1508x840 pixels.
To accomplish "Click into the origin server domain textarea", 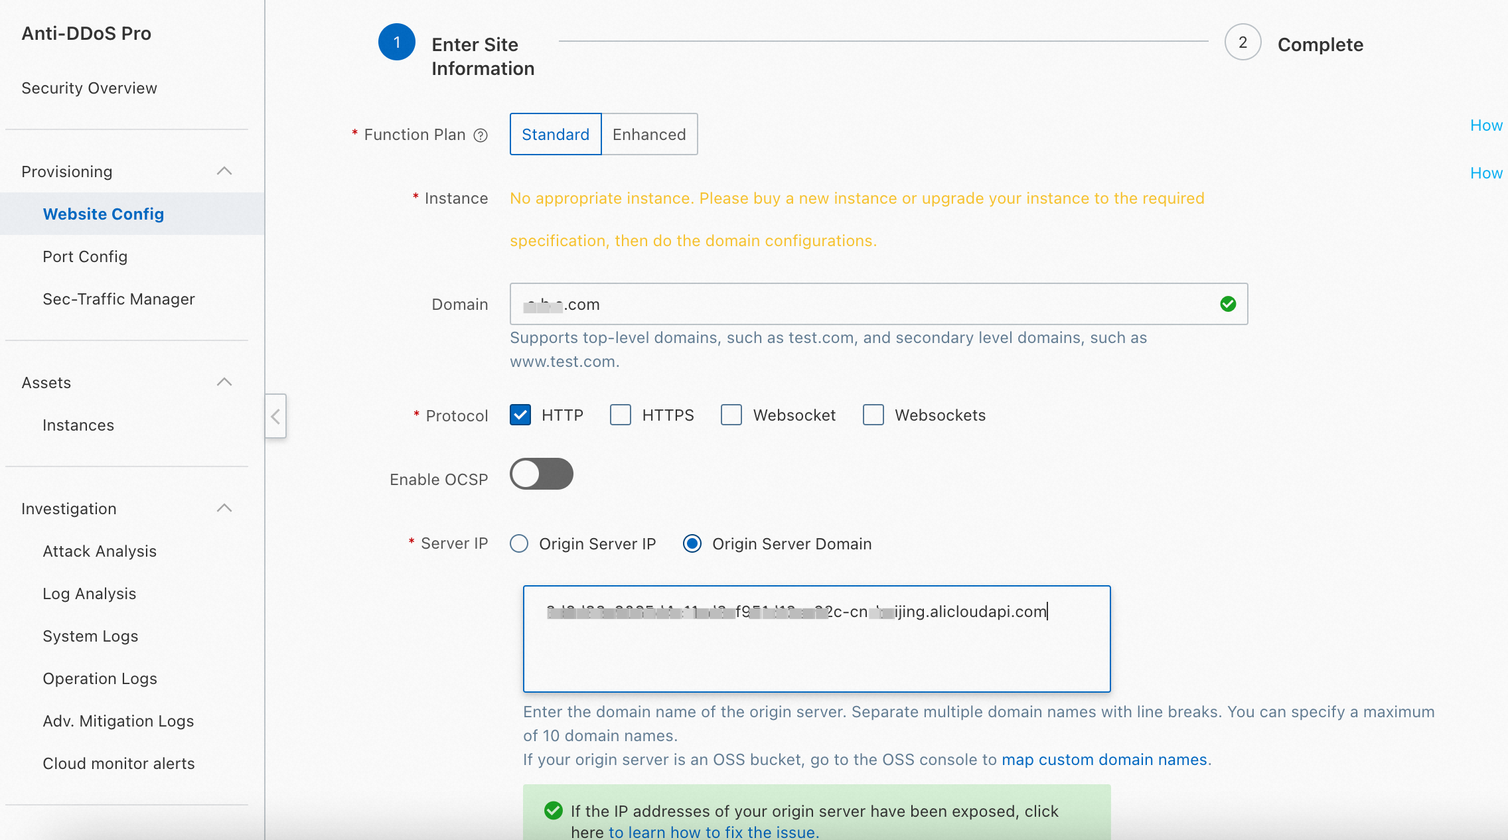I will [816, 650].
